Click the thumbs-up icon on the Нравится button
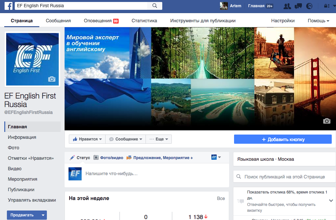Image resolution: width=336 pixels, height=220 pixels. coord(75,139)
